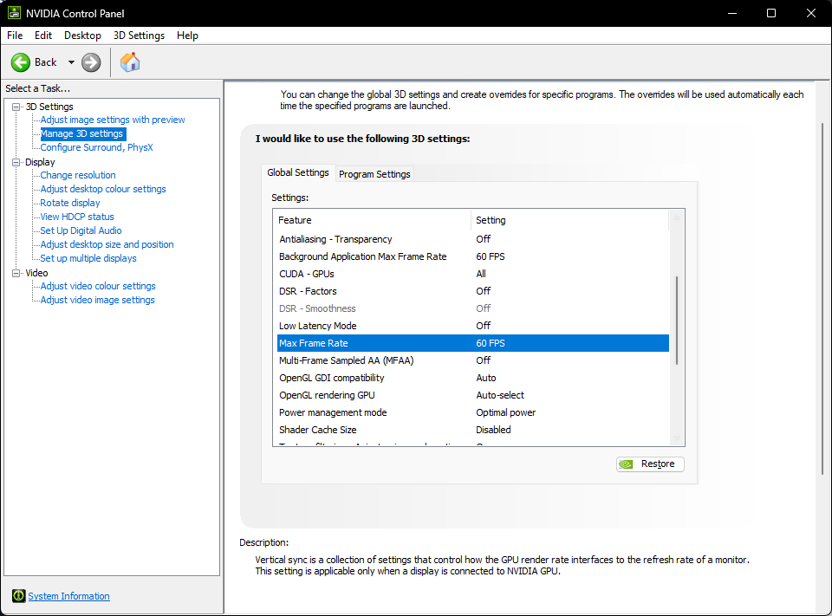832x616 pixels.
Task: Collapse the Display tree node
Action: [x=16, y=162]
